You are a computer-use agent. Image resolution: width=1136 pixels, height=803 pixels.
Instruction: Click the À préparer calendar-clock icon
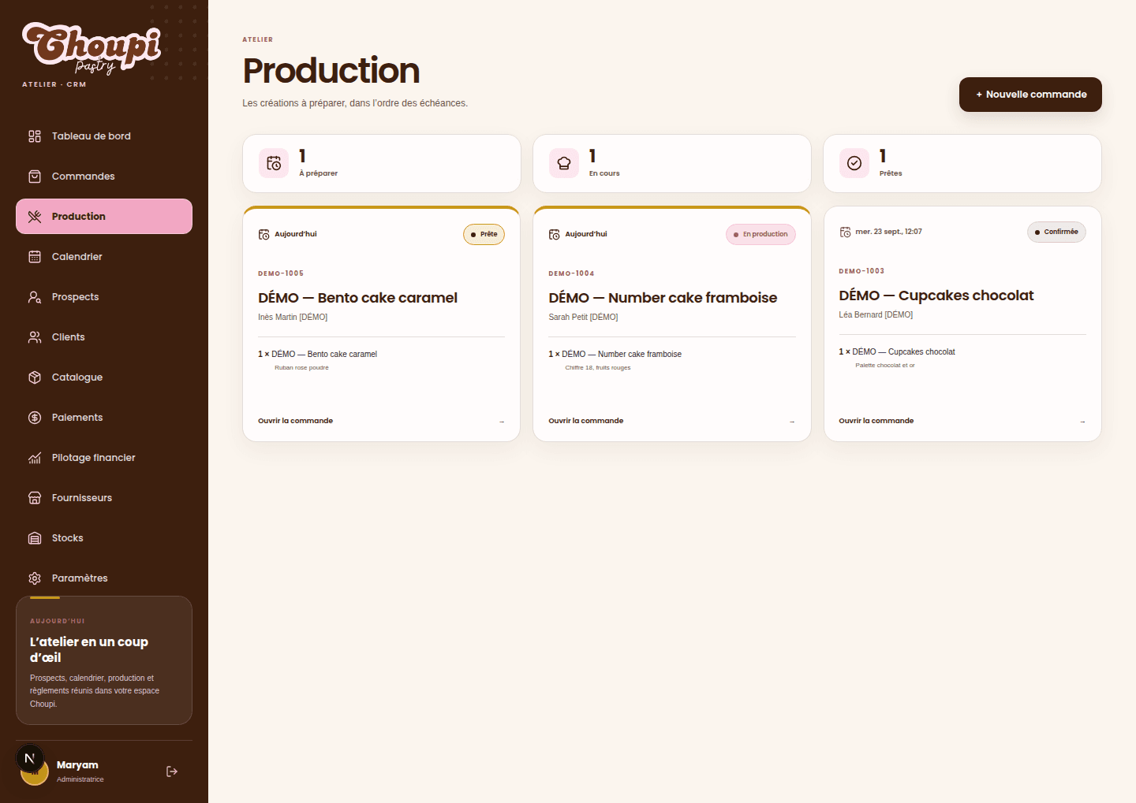(x=274, y=163)
